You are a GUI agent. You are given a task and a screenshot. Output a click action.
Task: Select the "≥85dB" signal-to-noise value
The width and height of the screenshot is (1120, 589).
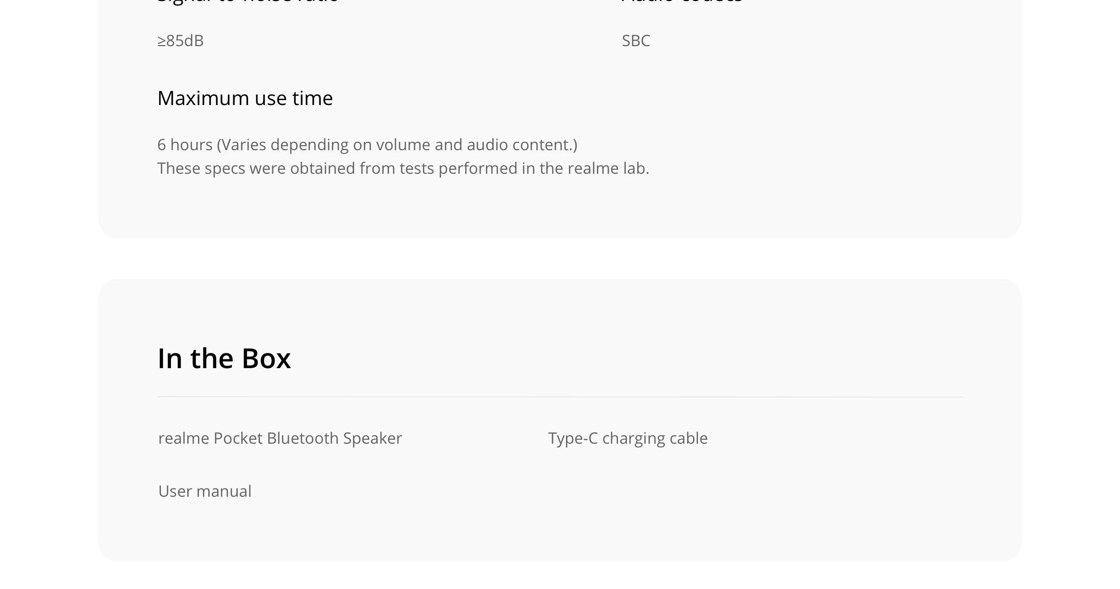(x=180, y=40)
